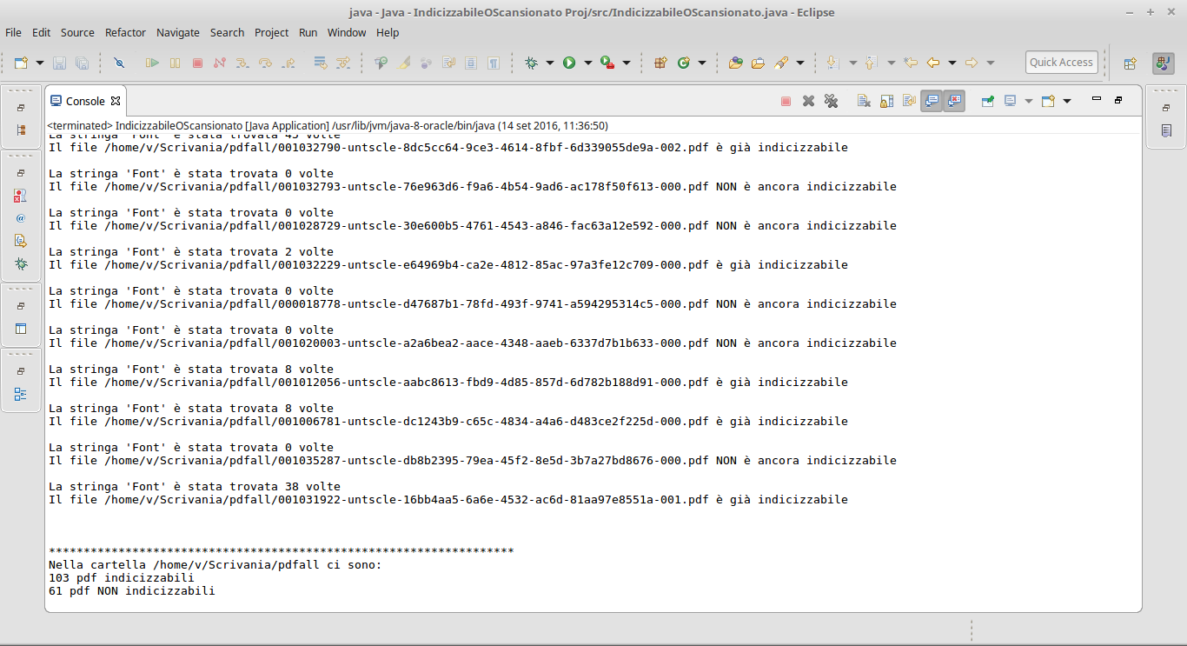Click the Step Return icon
Image resolution: width=1187 pixels, height=646 pixels.
(288, 63)
